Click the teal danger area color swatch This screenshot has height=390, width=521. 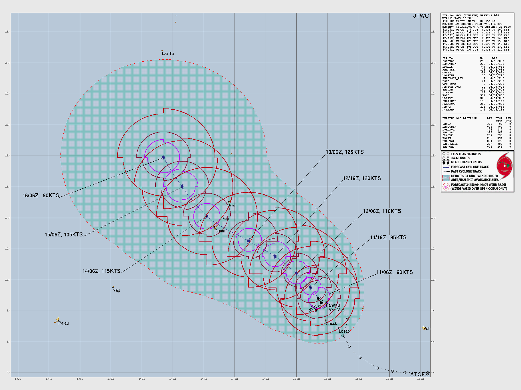point(446,178)
